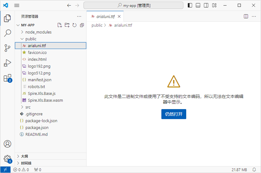This screenshot has width=261, height=173.
Task: Select the arialuni.ttf editor tab
Action: click(105, 16)
